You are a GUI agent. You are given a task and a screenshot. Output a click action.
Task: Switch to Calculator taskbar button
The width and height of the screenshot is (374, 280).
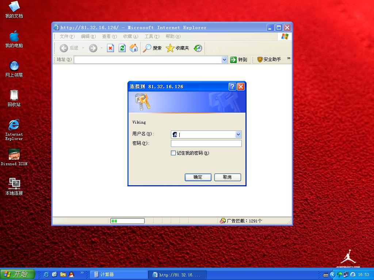click(x=119, y=275)
